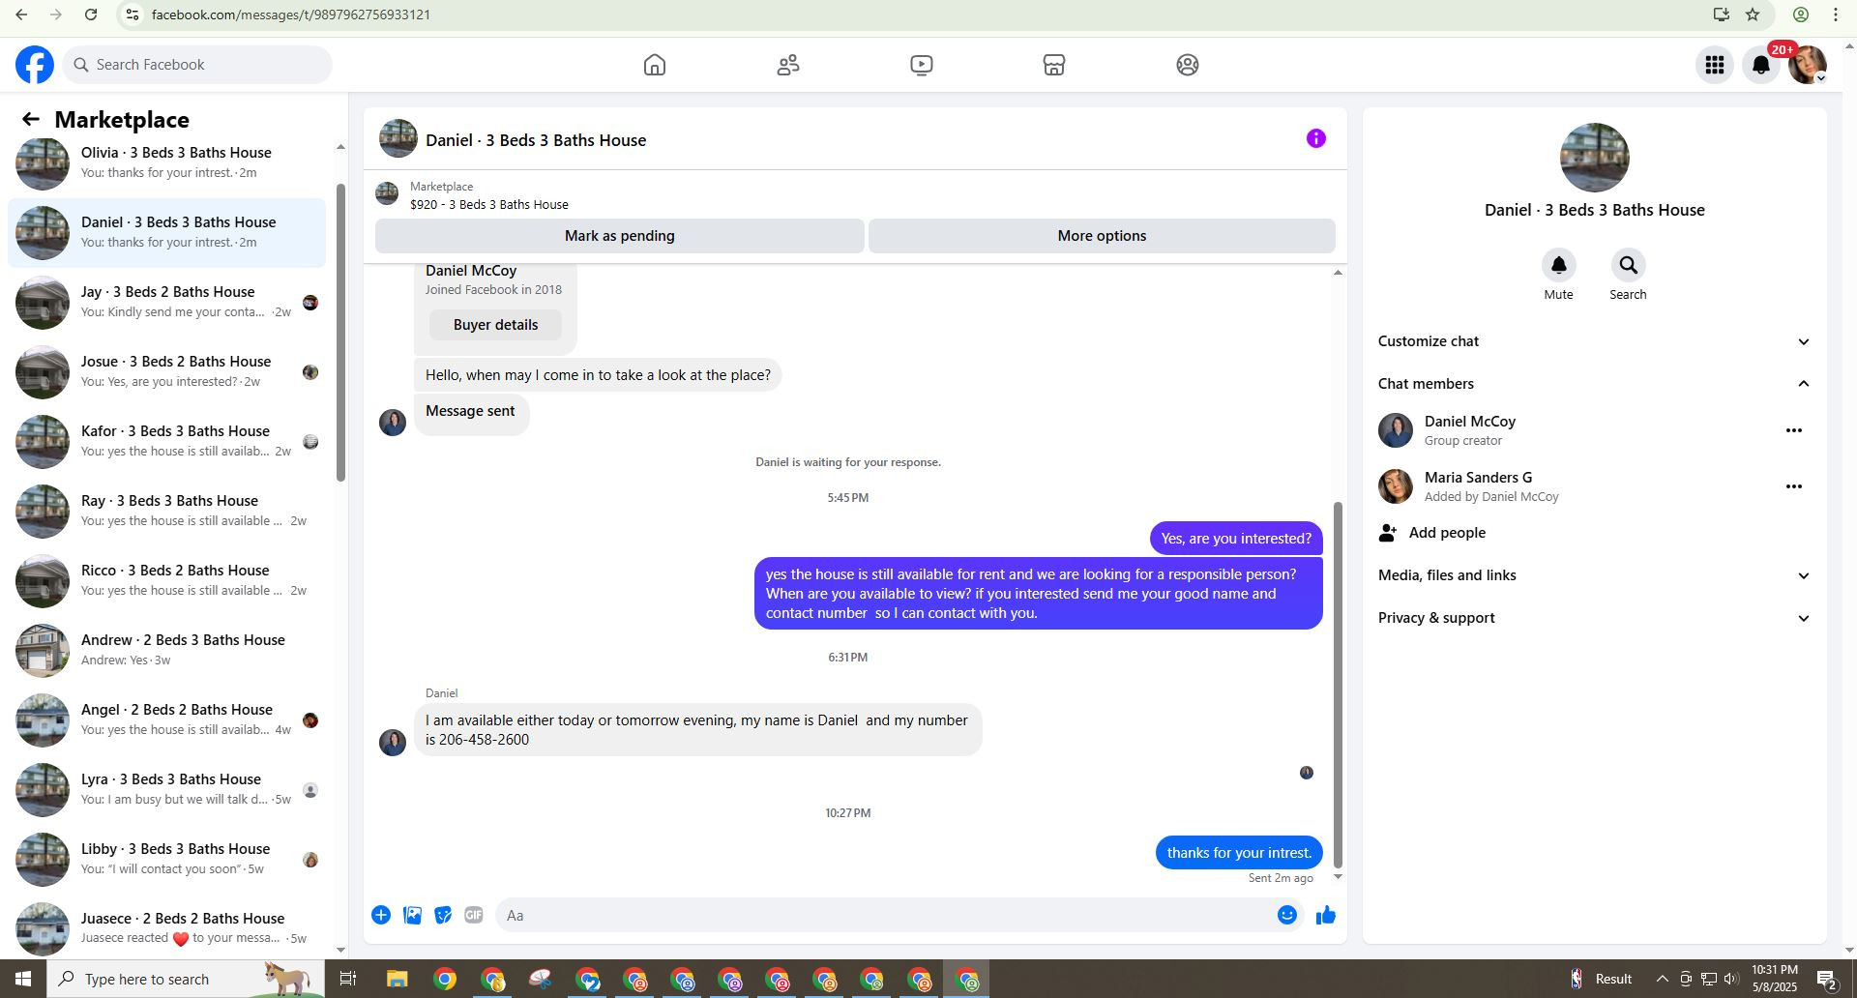Viewport: 1857px width, 998px height.
Task: Choose a sticker from the composer
Action: tap(443, 915)
